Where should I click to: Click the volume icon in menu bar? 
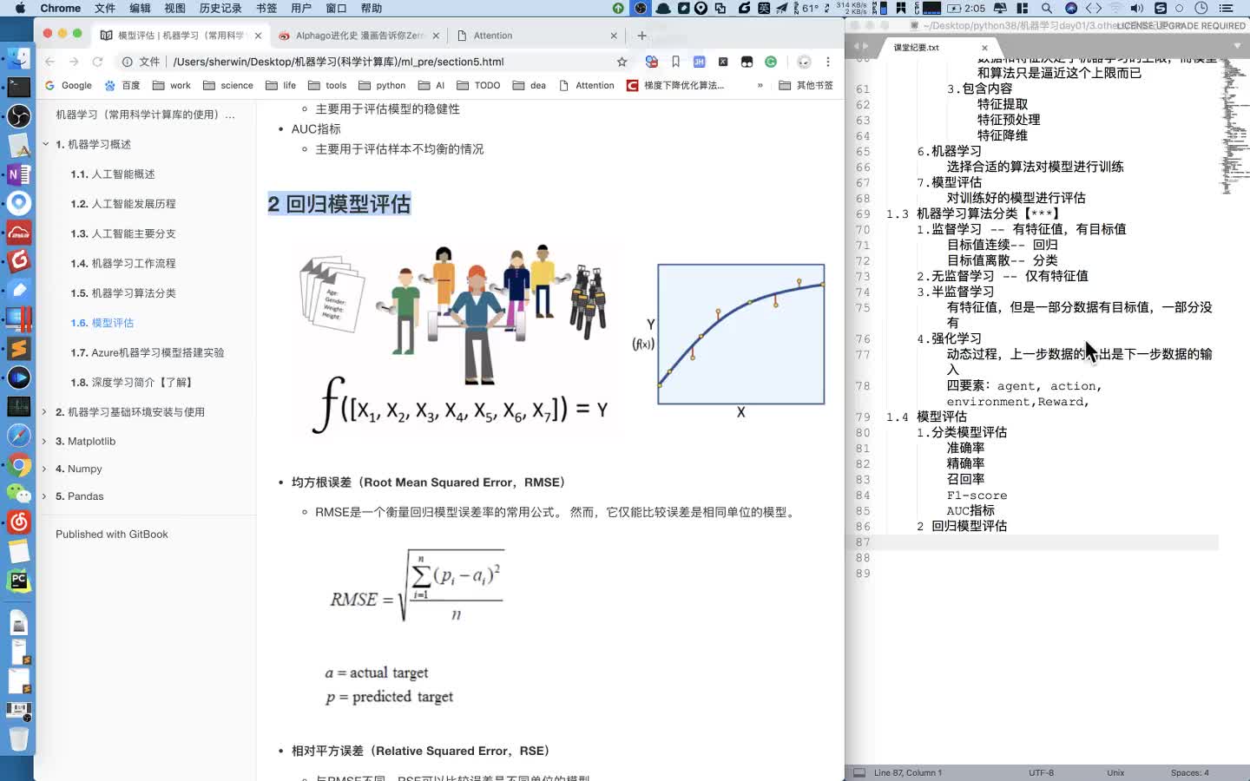point(1137,8)
